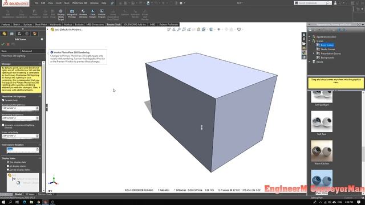This screenshot has width=365, height=205.
Task: Click the Integrated Preview tool
Action: [72, 14]
